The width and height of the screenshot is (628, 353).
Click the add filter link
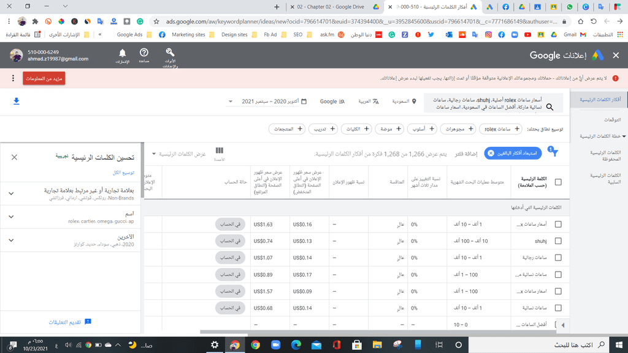click(x=466, y=154)
